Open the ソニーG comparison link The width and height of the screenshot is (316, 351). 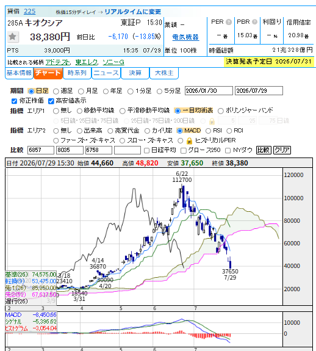113,62
